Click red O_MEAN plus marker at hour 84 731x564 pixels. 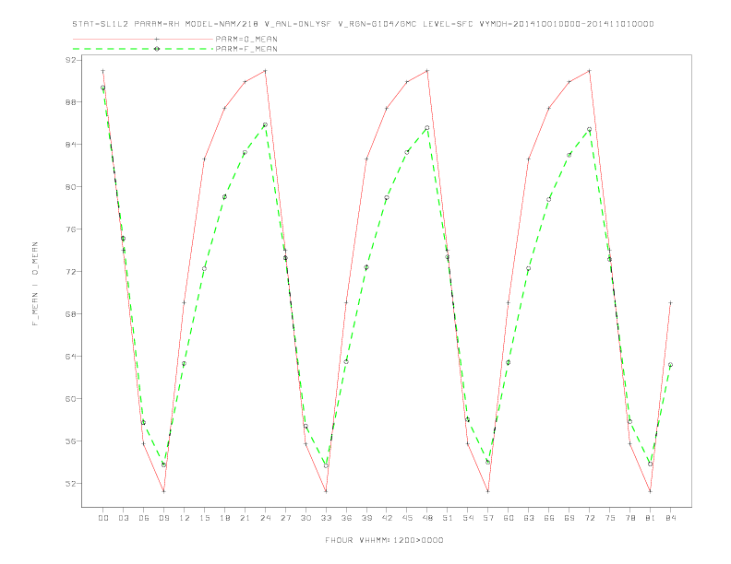(x=670, y=303)
